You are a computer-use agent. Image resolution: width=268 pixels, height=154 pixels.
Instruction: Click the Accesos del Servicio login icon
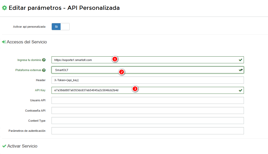tap(4, 42)
